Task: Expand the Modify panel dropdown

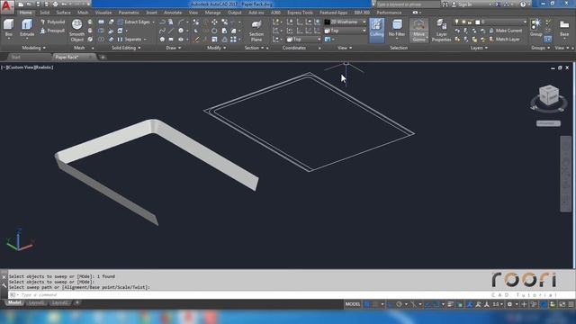Action: [x=216, y=48]
